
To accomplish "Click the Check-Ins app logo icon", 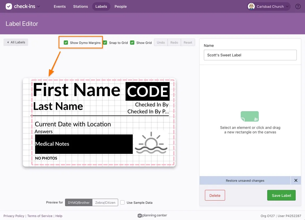I will click(9, 6).
